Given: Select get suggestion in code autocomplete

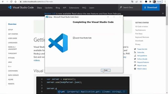Looking at the screenshot, I should click(92, 92).
